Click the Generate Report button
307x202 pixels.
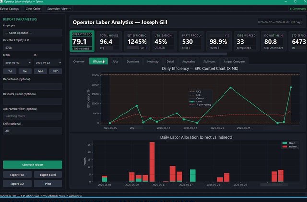[33, 165]
